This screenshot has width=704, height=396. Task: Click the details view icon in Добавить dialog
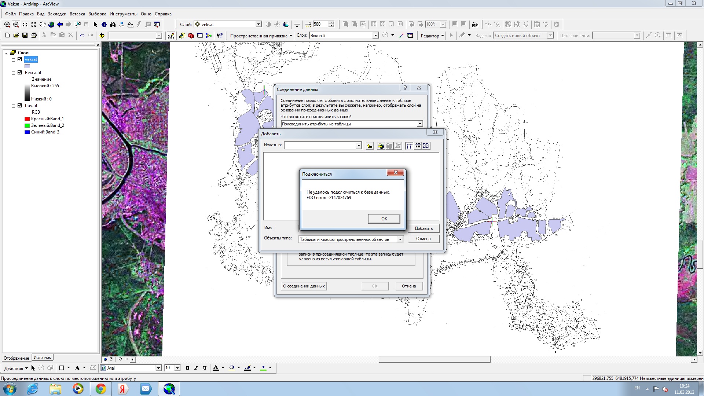pyautogui.click(x=418, y=146)
